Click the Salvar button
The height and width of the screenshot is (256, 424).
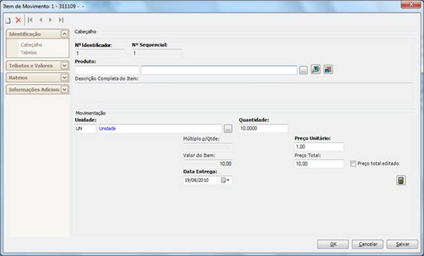(x=402, y=244)
